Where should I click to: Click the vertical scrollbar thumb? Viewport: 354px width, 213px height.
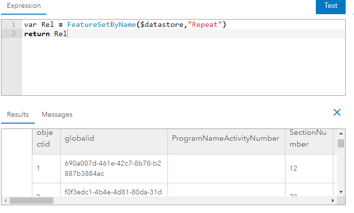click(341, 143)
